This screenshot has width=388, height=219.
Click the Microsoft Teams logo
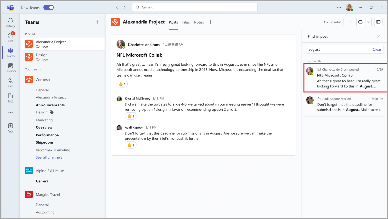tap(11, 8)
